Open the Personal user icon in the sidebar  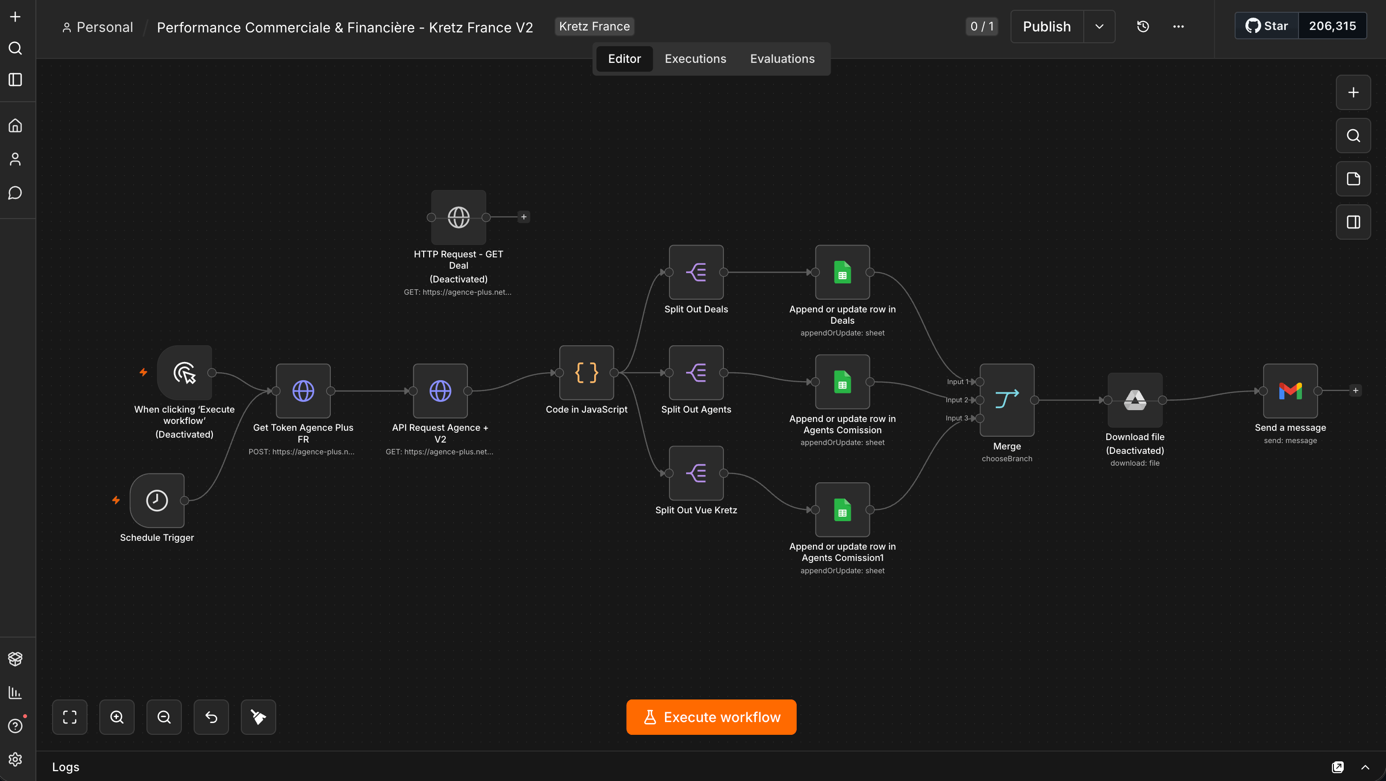tap(16, 159)
